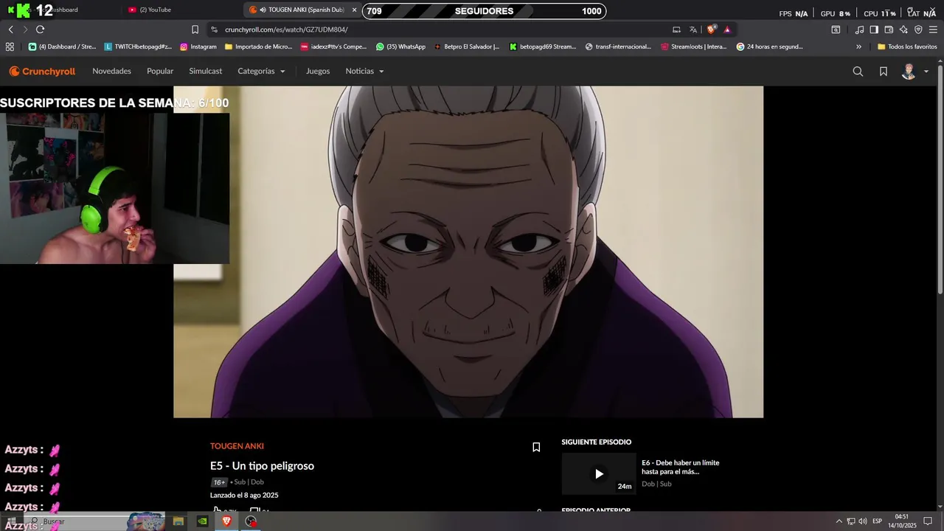Open the media control music note icon
The height and width of the screenshot is (531, 944).
(859, 29)
